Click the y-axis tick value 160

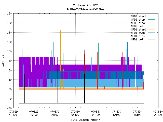click(x=9, y=23)
